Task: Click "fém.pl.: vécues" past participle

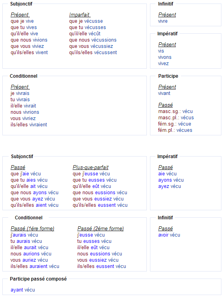Action: (x=175, y=130)
